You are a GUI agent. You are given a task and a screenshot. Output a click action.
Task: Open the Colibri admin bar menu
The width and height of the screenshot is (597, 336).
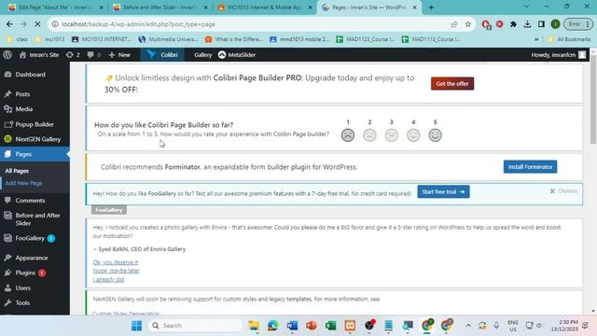(x=163, y=55)
